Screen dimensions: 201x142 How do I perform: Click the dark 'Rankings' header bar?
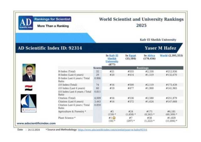143,68
